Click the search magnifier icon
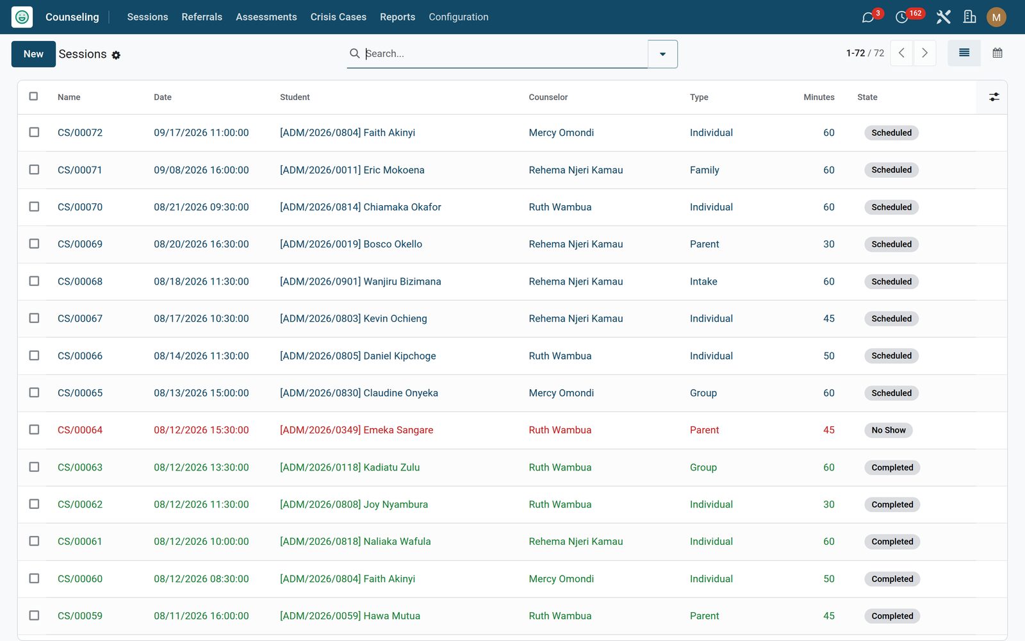This screenshot has width=1025, height=641. (354, 53)
